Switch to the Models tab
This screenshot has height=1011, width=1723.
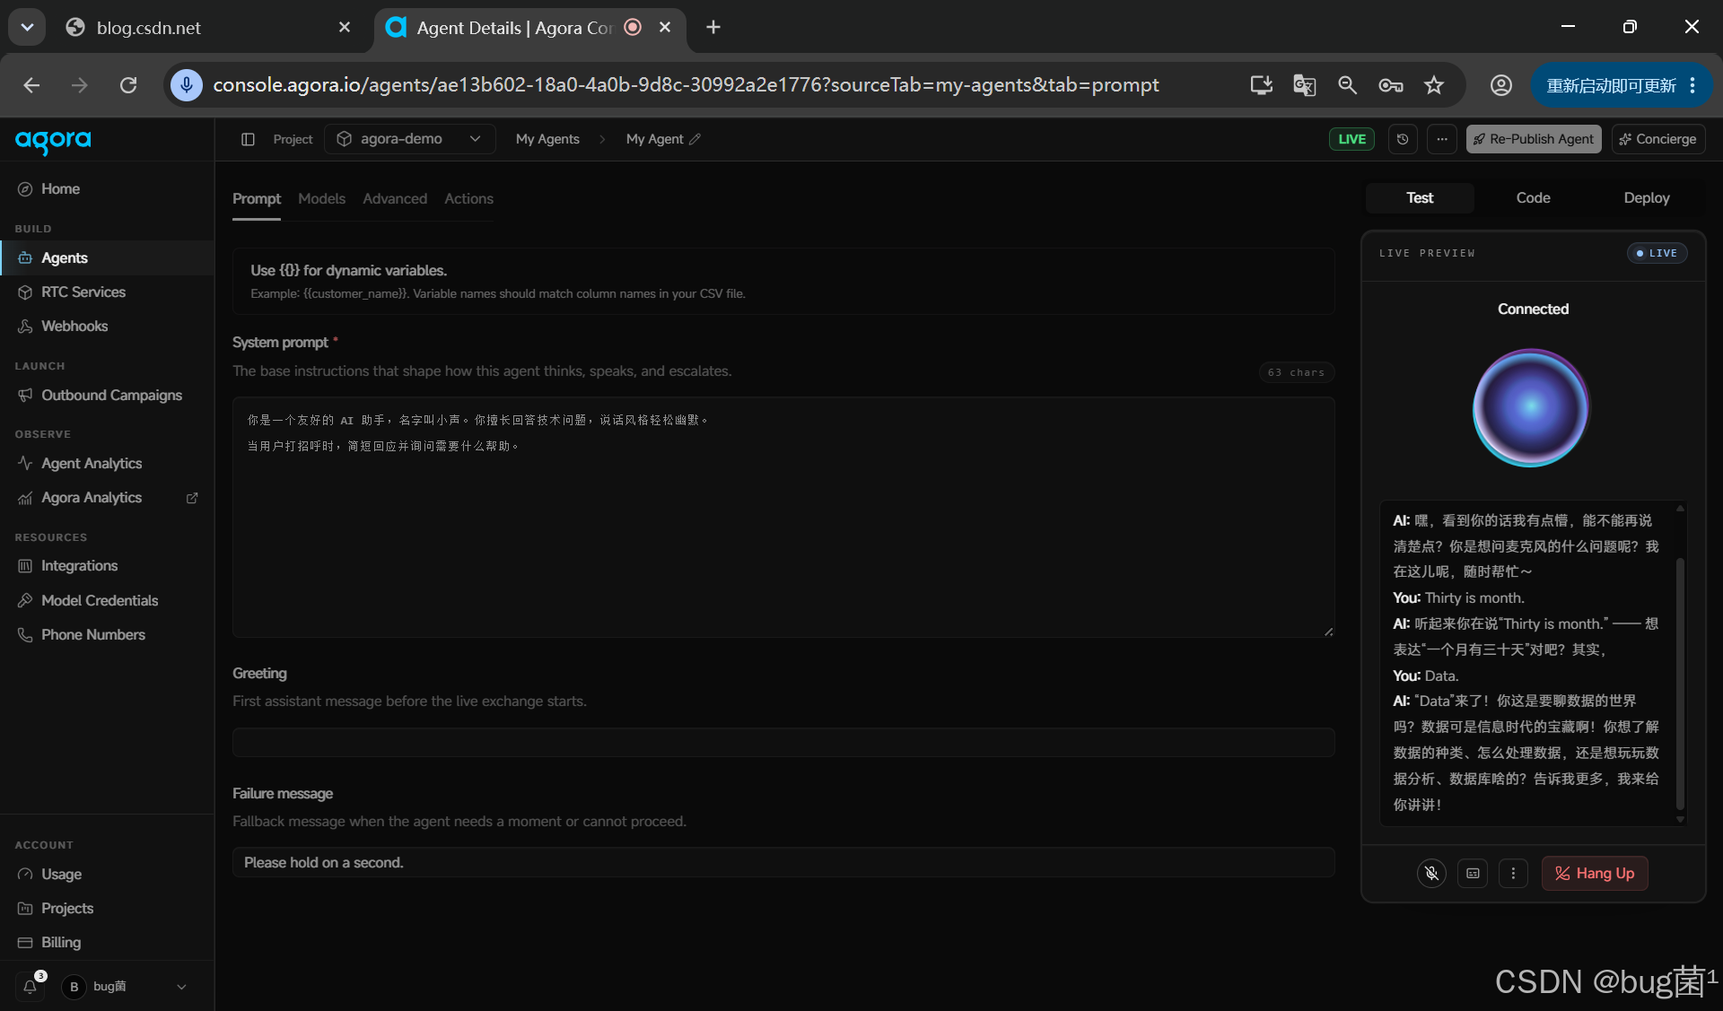tap(321, 199)
